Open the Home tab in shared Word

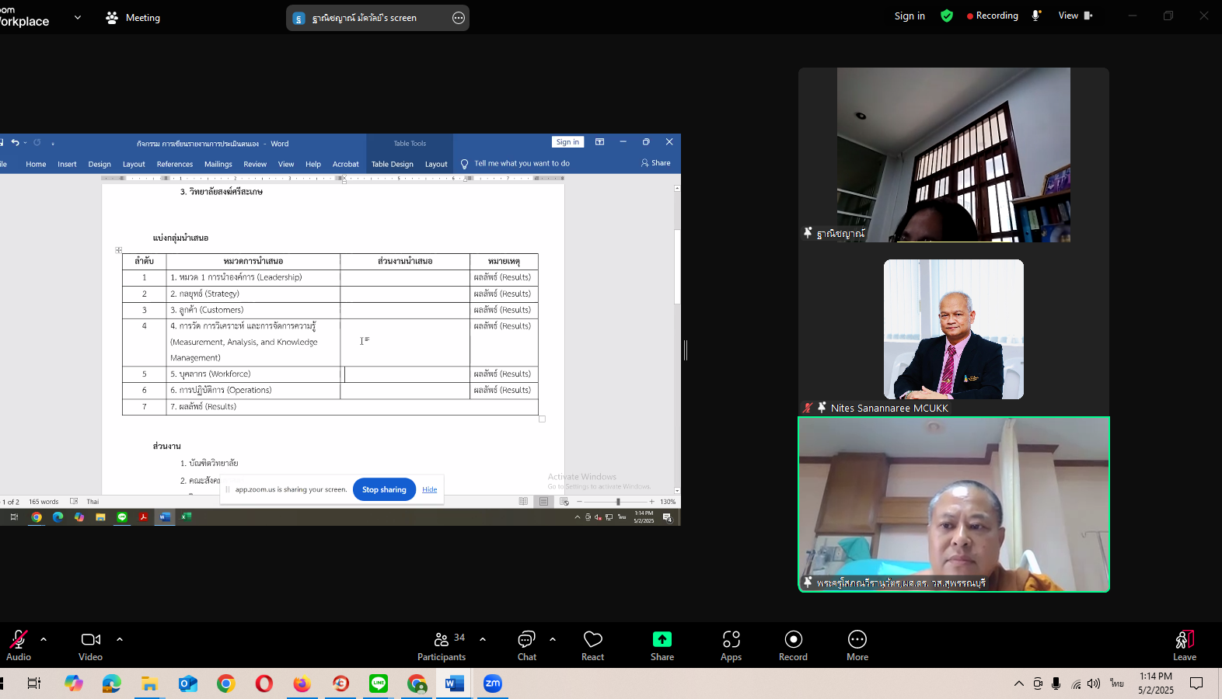36,164
